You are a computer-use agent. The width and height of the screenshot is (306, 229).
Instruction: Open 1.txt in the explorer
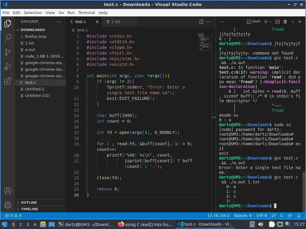coord(41,43)
